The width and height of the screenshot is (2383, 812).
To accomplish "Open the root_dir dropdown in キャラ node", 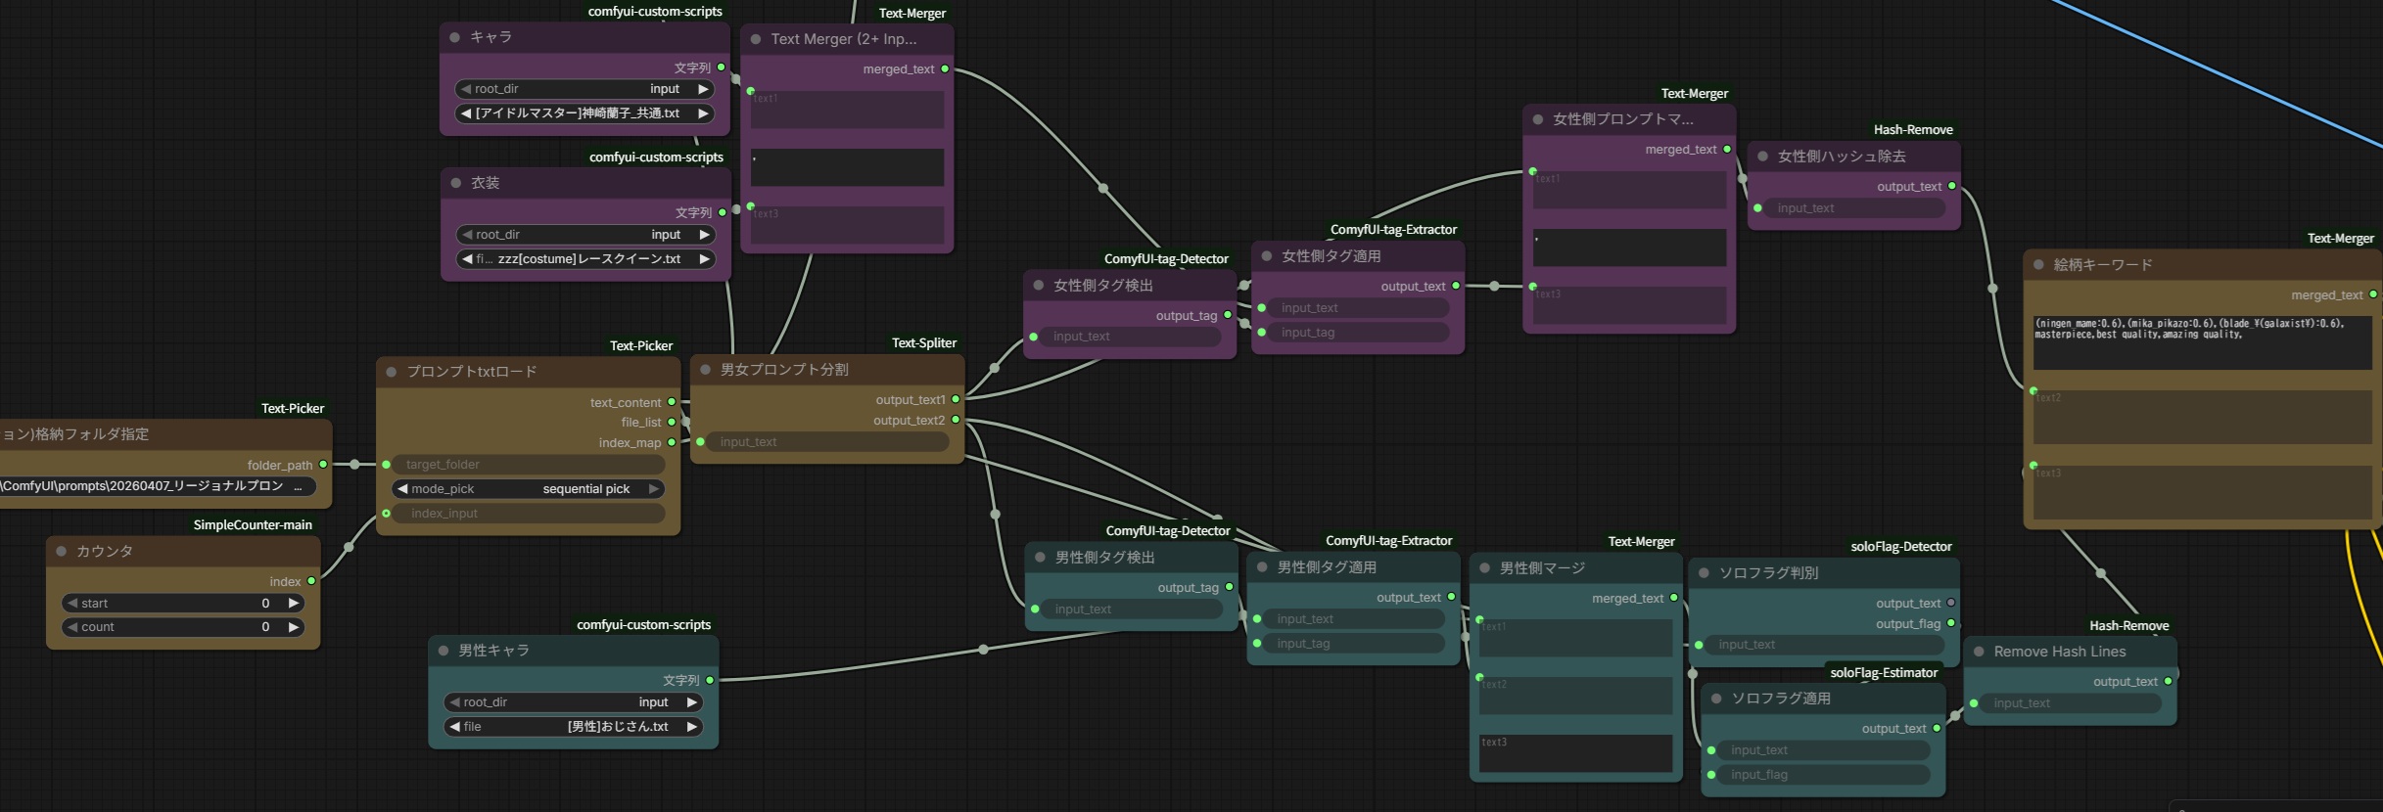I will click(584, 89).
